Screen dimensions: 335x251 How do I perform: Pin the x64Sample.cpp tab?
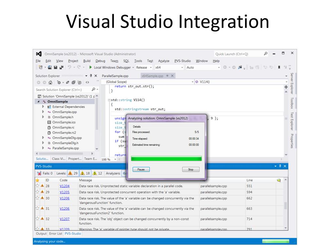tap(167, 76)
